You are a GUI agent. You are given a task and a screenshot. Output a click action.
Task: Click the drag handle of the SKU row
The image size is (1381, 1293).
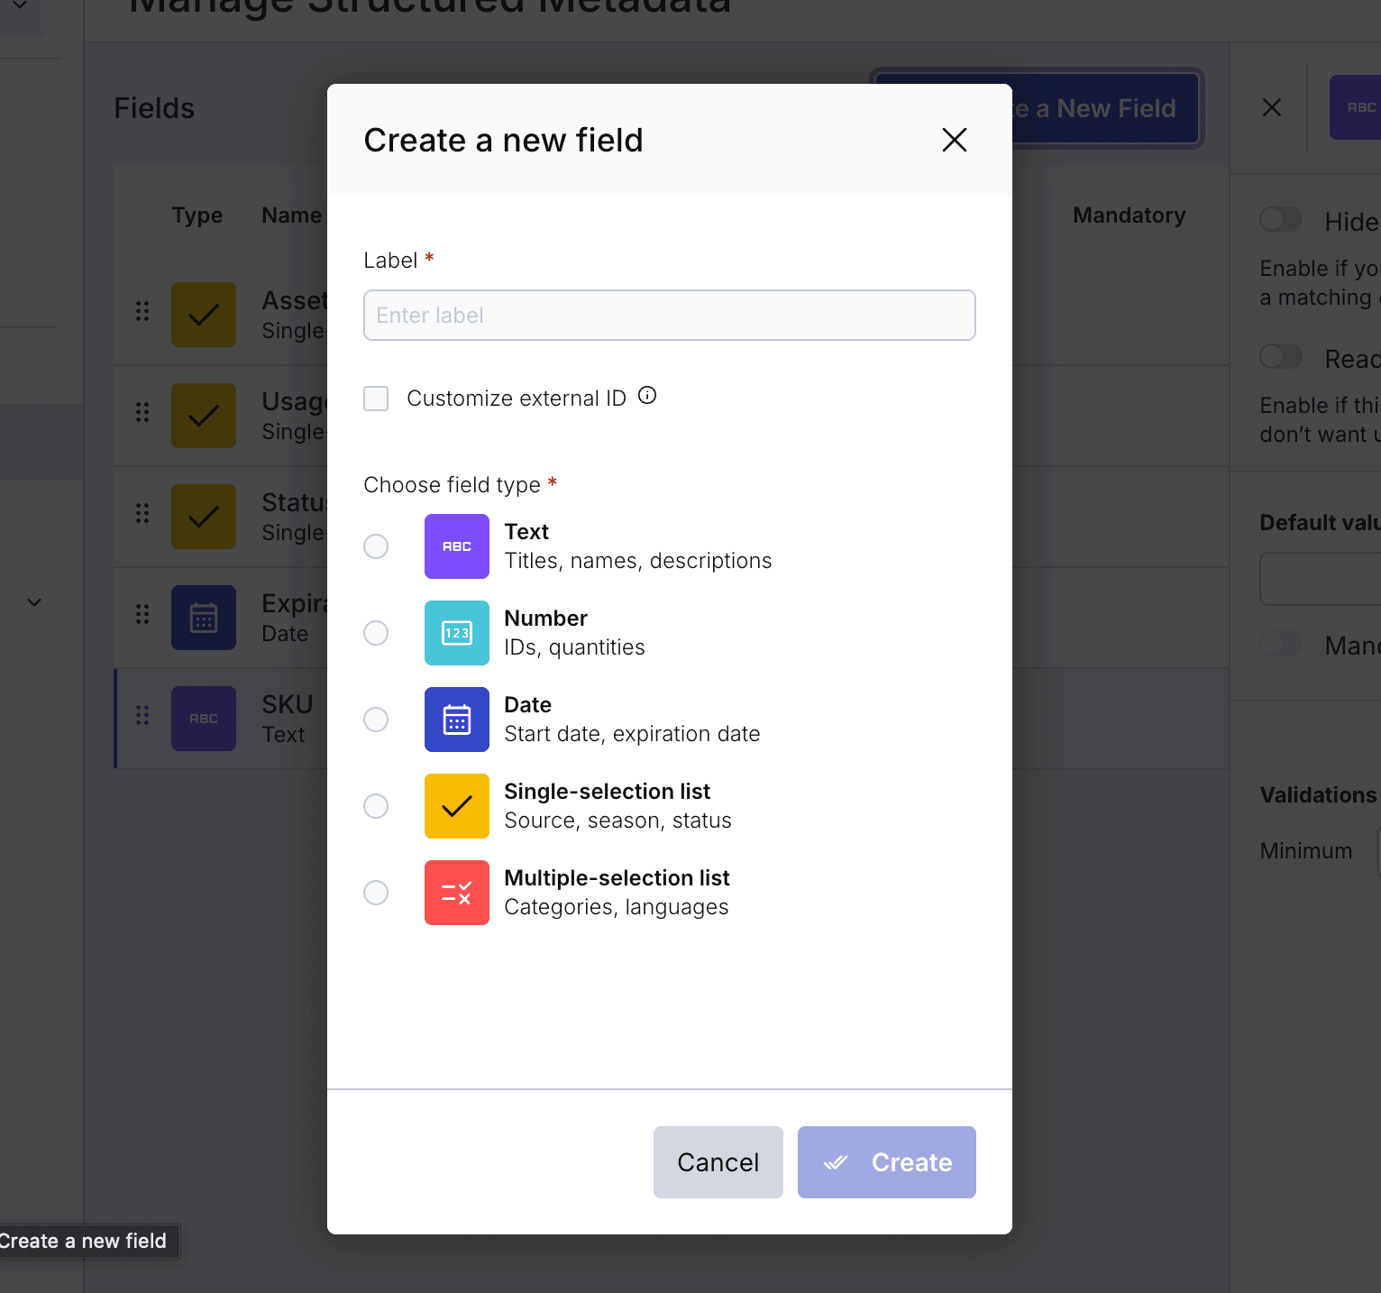click(142, 715)
